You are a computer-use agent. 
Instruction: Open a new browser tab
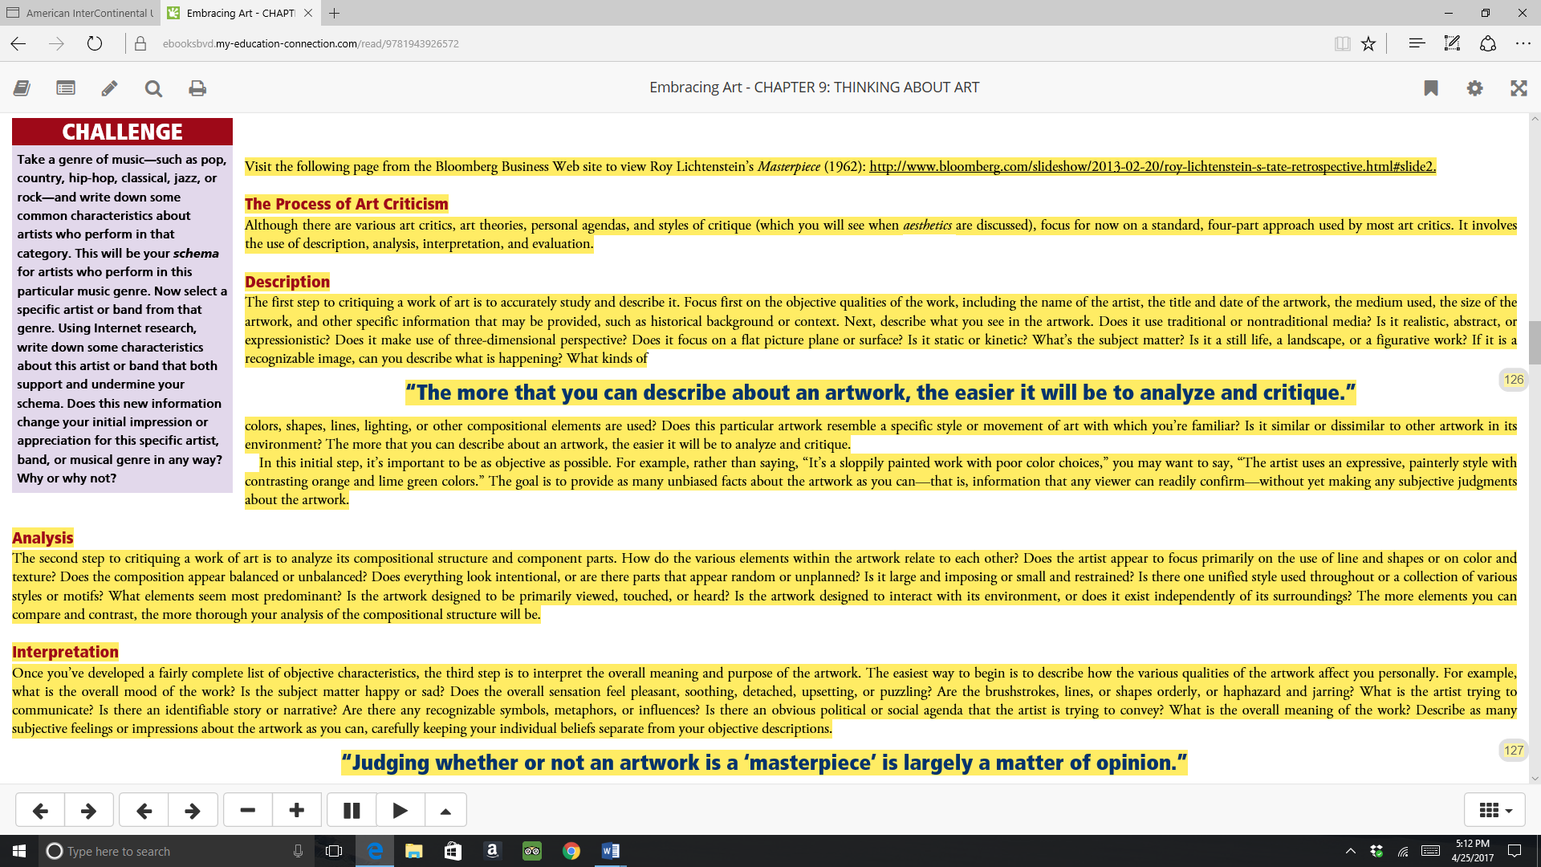(335, 13)
